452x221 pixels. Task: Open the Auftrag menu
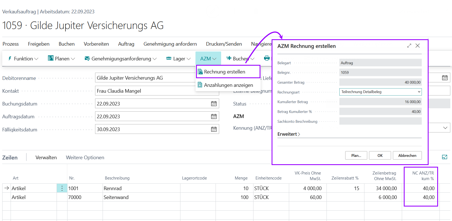126,44
